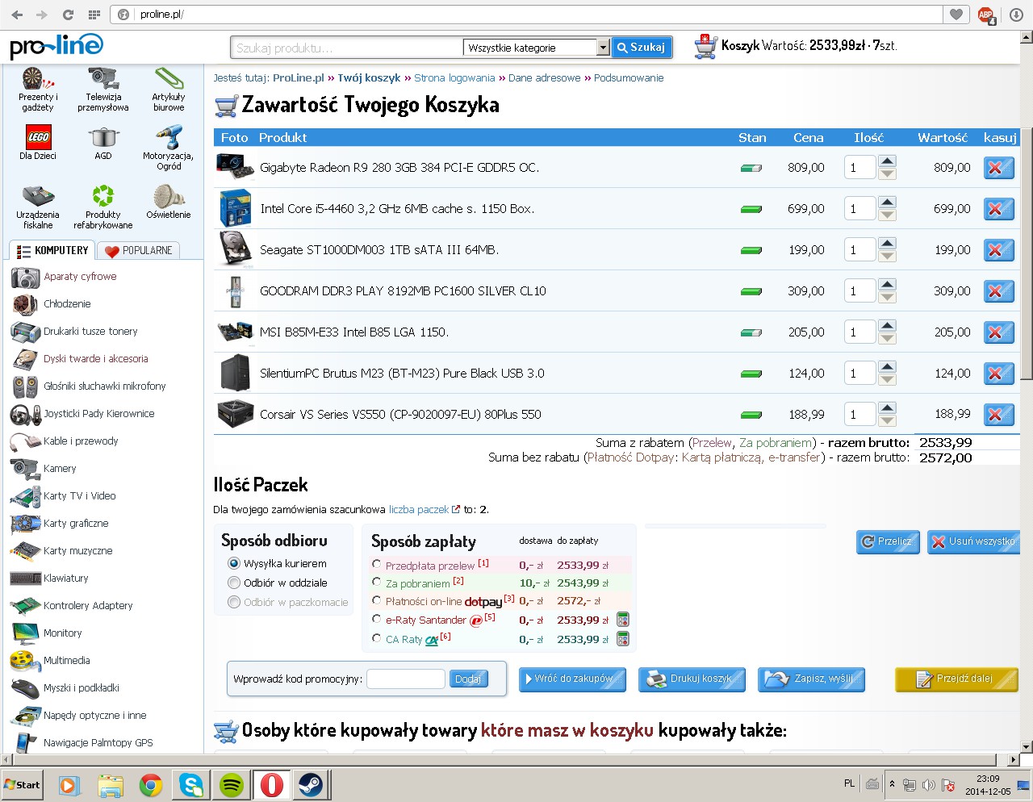Remove MSI B85M-E33 motherboard from cart
Screen dimensions: 1033x802
(x=998, y=332)
